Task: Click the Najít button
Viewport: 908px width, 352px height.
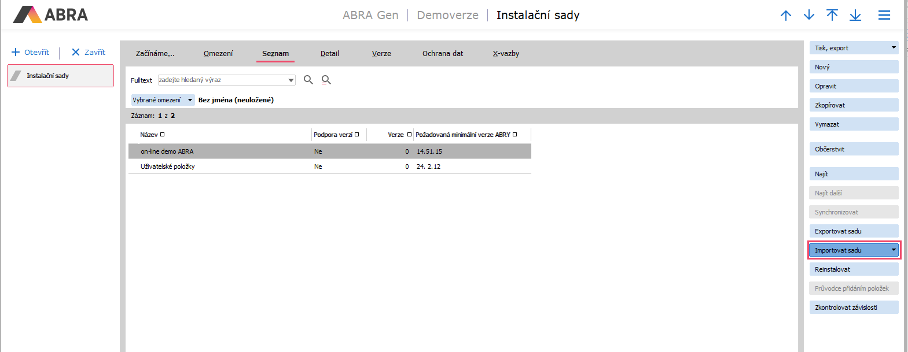Action: (x=854, y=174)
